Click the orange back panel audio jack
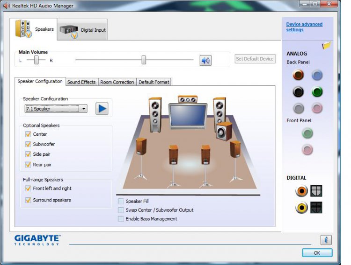Viewport: 351px width, 265px height. pyautogui.click(x=298, y=75)
